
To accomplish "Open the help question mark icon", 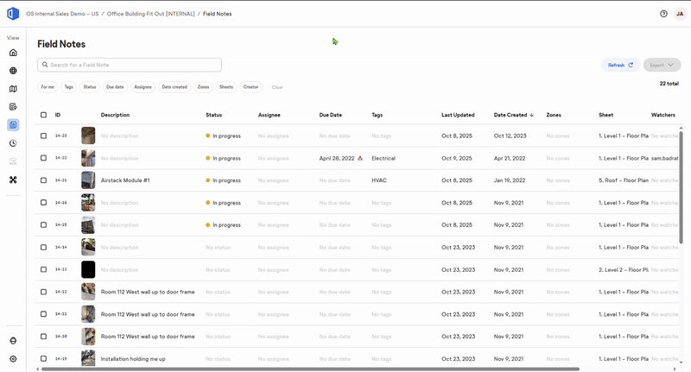I will [663, 14].
